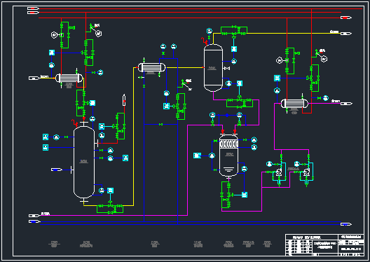370x262 pixels.
Task: Select cyan controller box at tall column's bottom
Action: pyautogui.click(x=111, y=191)
